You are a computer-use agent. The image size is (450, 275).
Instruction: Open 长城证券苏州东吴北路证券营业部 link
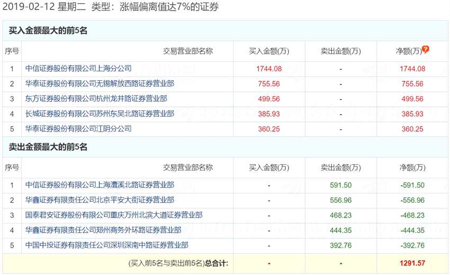pyautogui.click(x=100, y=113)
